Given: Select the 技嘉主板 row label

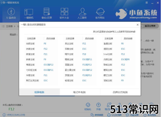Looking at the screenshot, I should (x=30, y=49).
